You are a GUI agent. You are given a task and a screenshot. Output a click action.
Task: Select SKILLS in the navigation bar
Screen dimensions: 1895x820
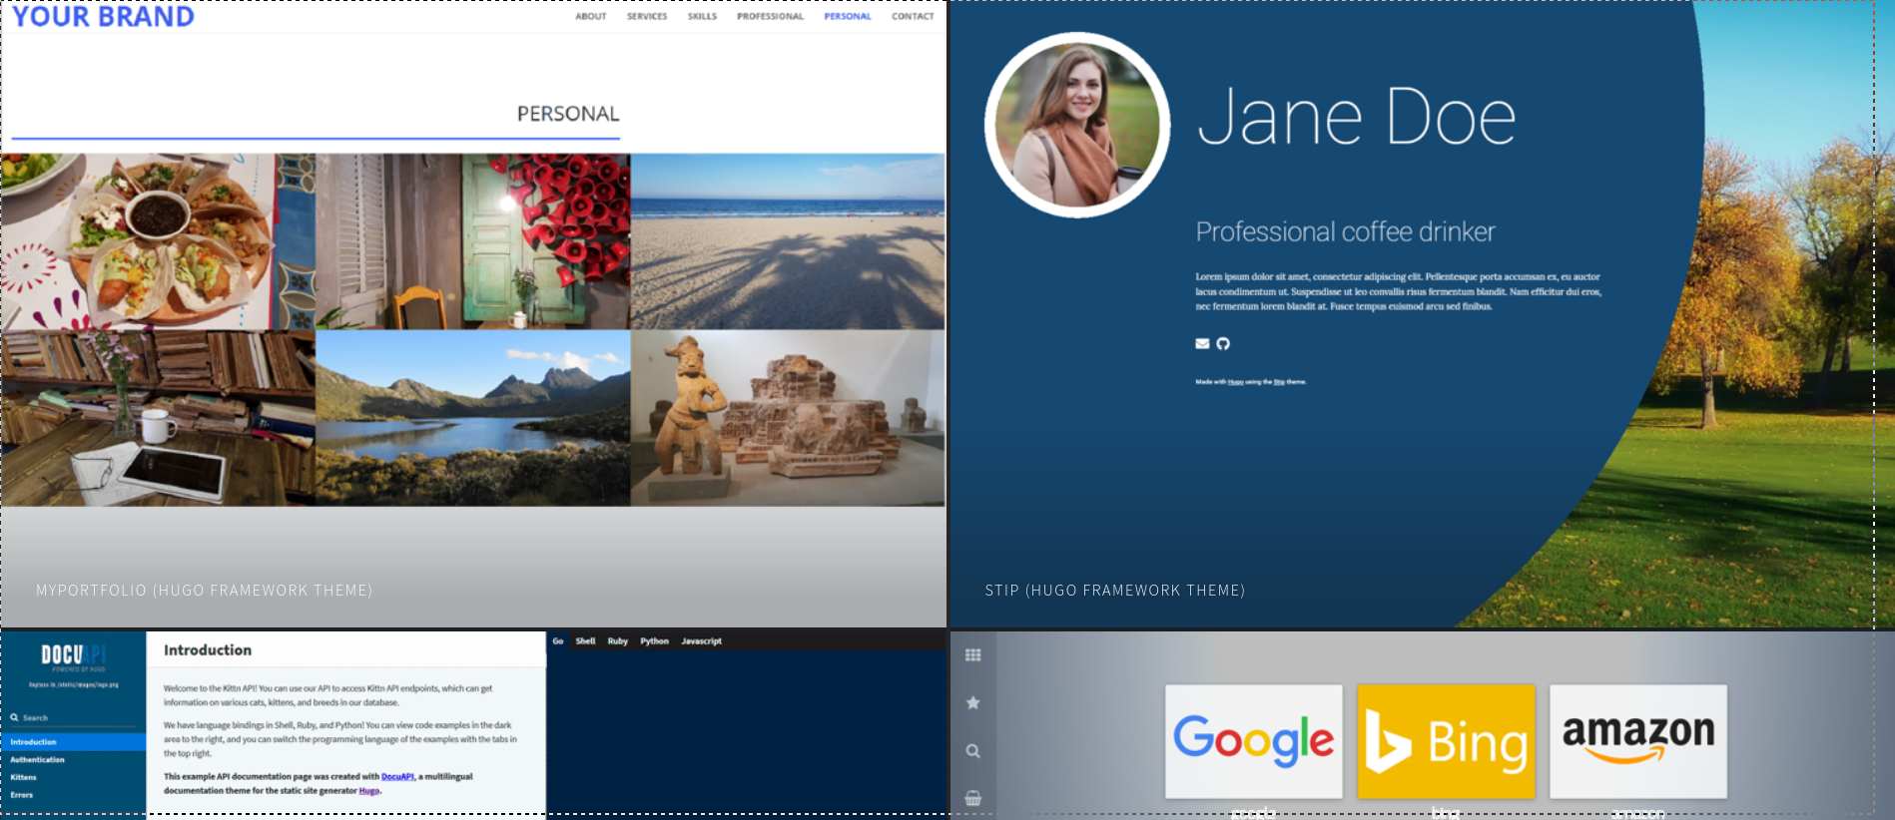(702, 16)
